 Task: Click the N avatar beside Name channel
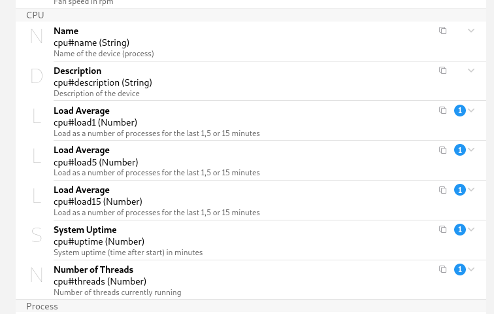37,38
